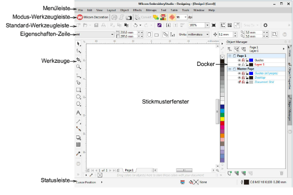Select Portrait page orientation
The width and height of the screenshot is (293, 195).
tap(149, 35)
